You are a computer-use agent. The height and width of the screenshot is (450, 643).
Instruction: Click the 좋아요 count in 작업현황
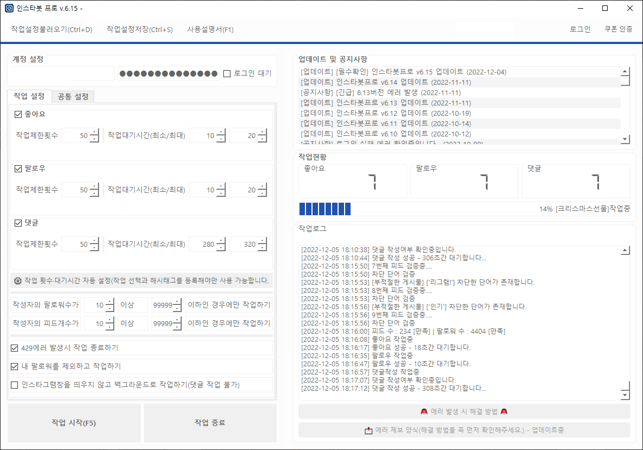(x=372, y=182)
